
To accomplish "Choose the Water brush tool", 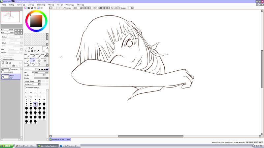I will coord(43,56).
